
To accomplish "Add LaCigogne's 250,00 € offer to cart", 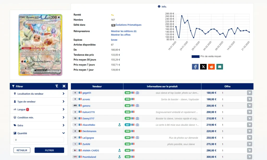I will [x=250, y=138].
